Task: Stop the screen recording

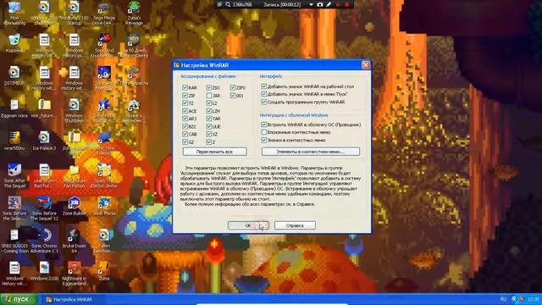Action: [x=346, y=4]
